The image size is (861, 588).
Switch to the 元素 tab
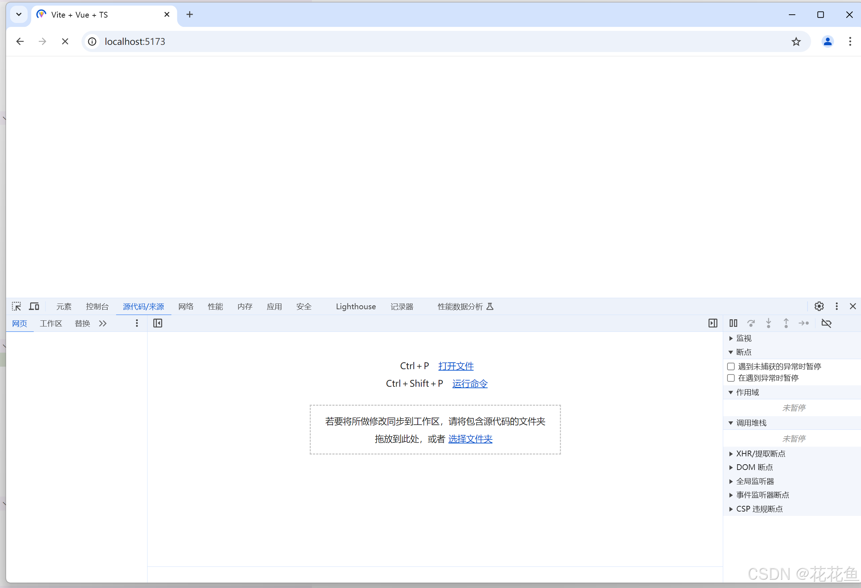(x=64, y=307)
